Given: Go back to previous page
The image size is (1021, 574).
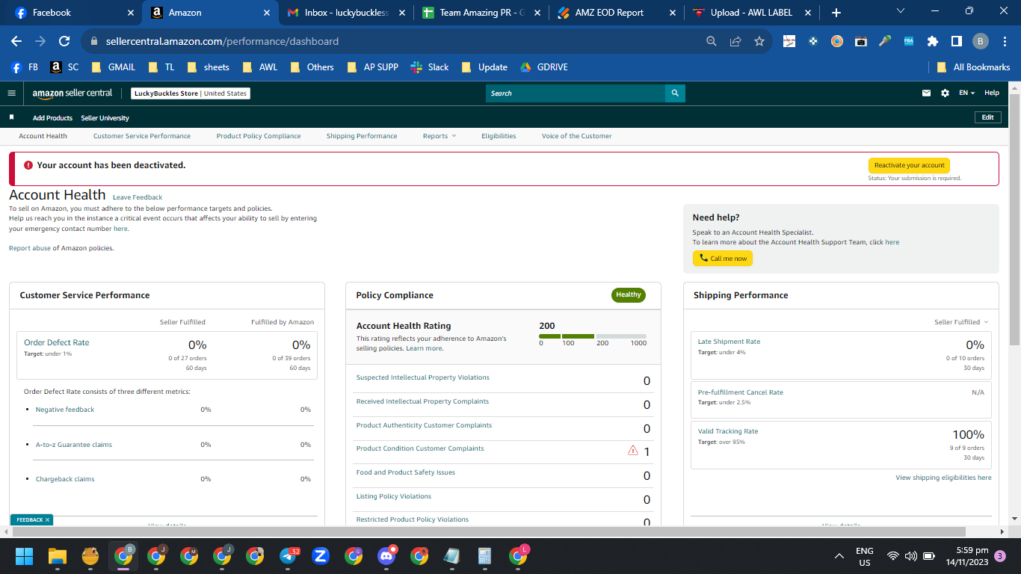Looking at the screenshot, I should click(16, 42).
